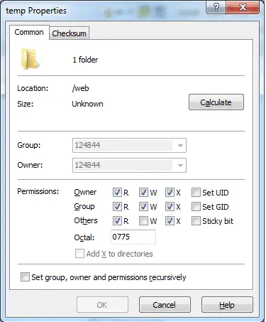Enable the Set UID checkbox

point(196,193)
